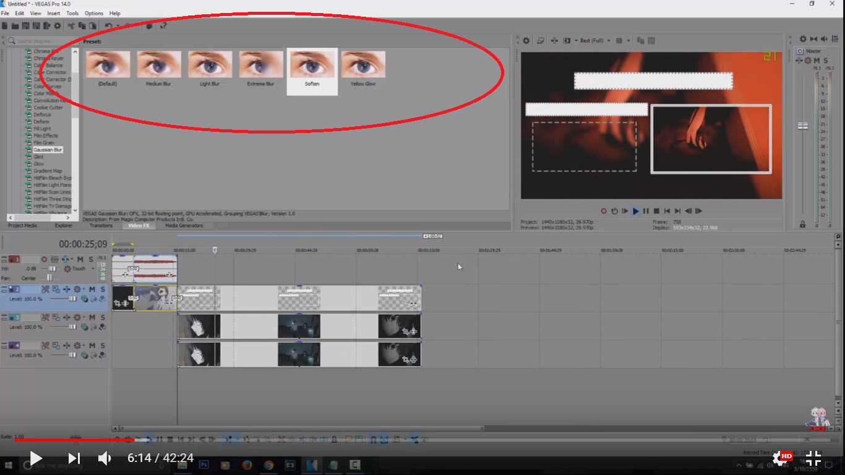This screenshot has width=845, height=475.
Task: Stop playback in the video preview
Action: (656, 211)
